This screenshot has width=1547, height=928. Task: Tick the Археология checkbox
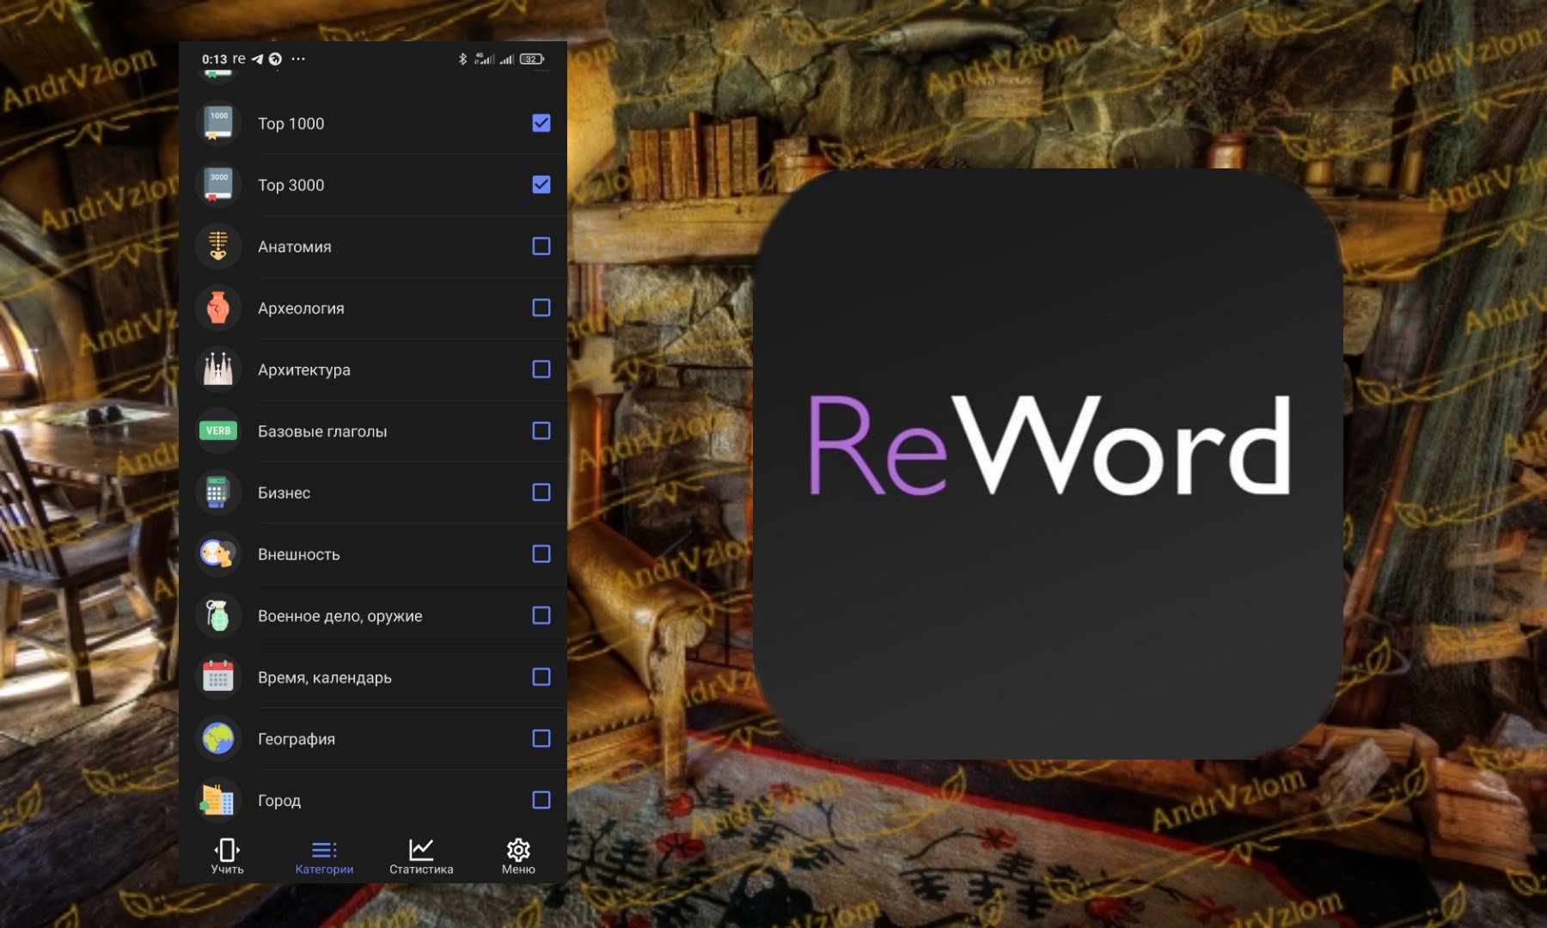[x=541, y=308]
